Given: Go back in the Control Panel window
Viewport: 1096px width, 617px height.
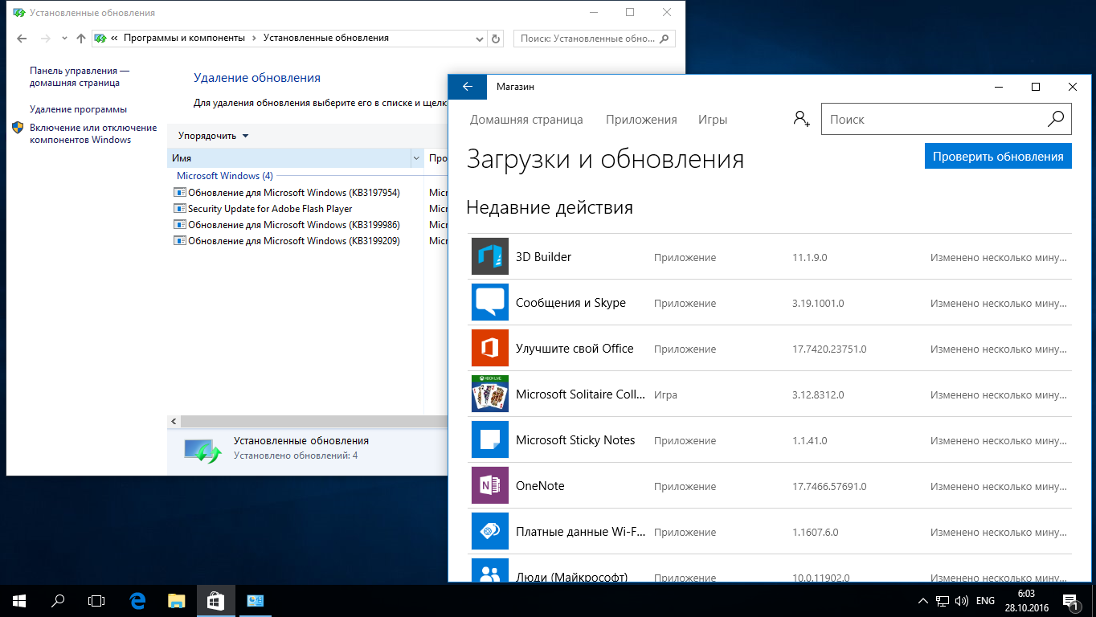Looking at the screenshot, I should (x=22, y=38).
